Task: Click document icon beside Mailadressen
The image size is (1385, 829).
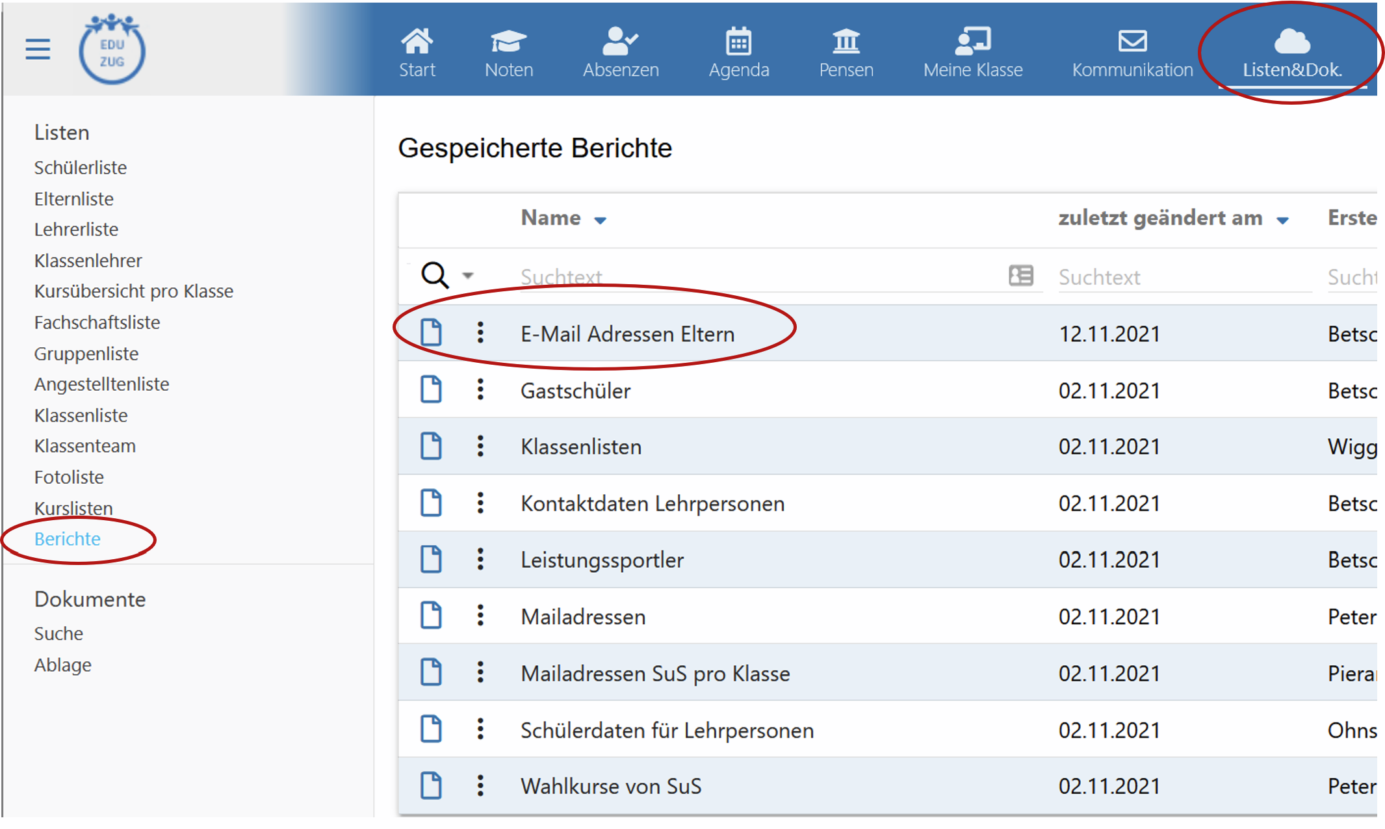Action: click(x=431, y=616)
